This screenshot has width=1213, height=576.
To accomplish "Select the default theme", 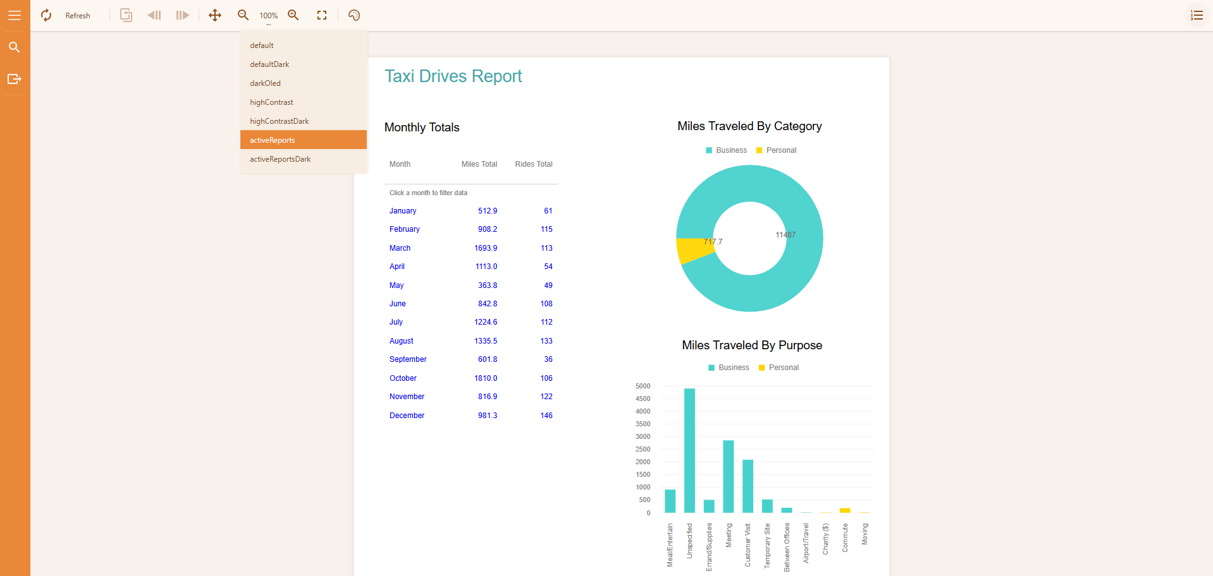I will (x=304, y=45).
